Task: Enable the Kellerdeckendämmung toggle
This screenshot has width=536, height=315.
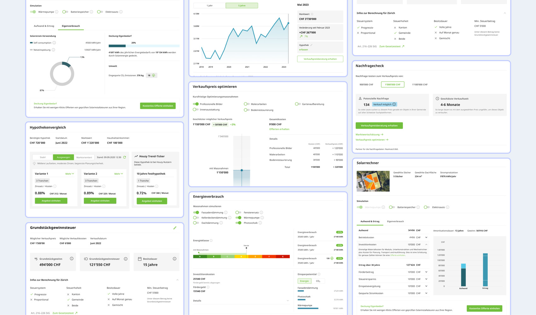Action: coord(196,218)
